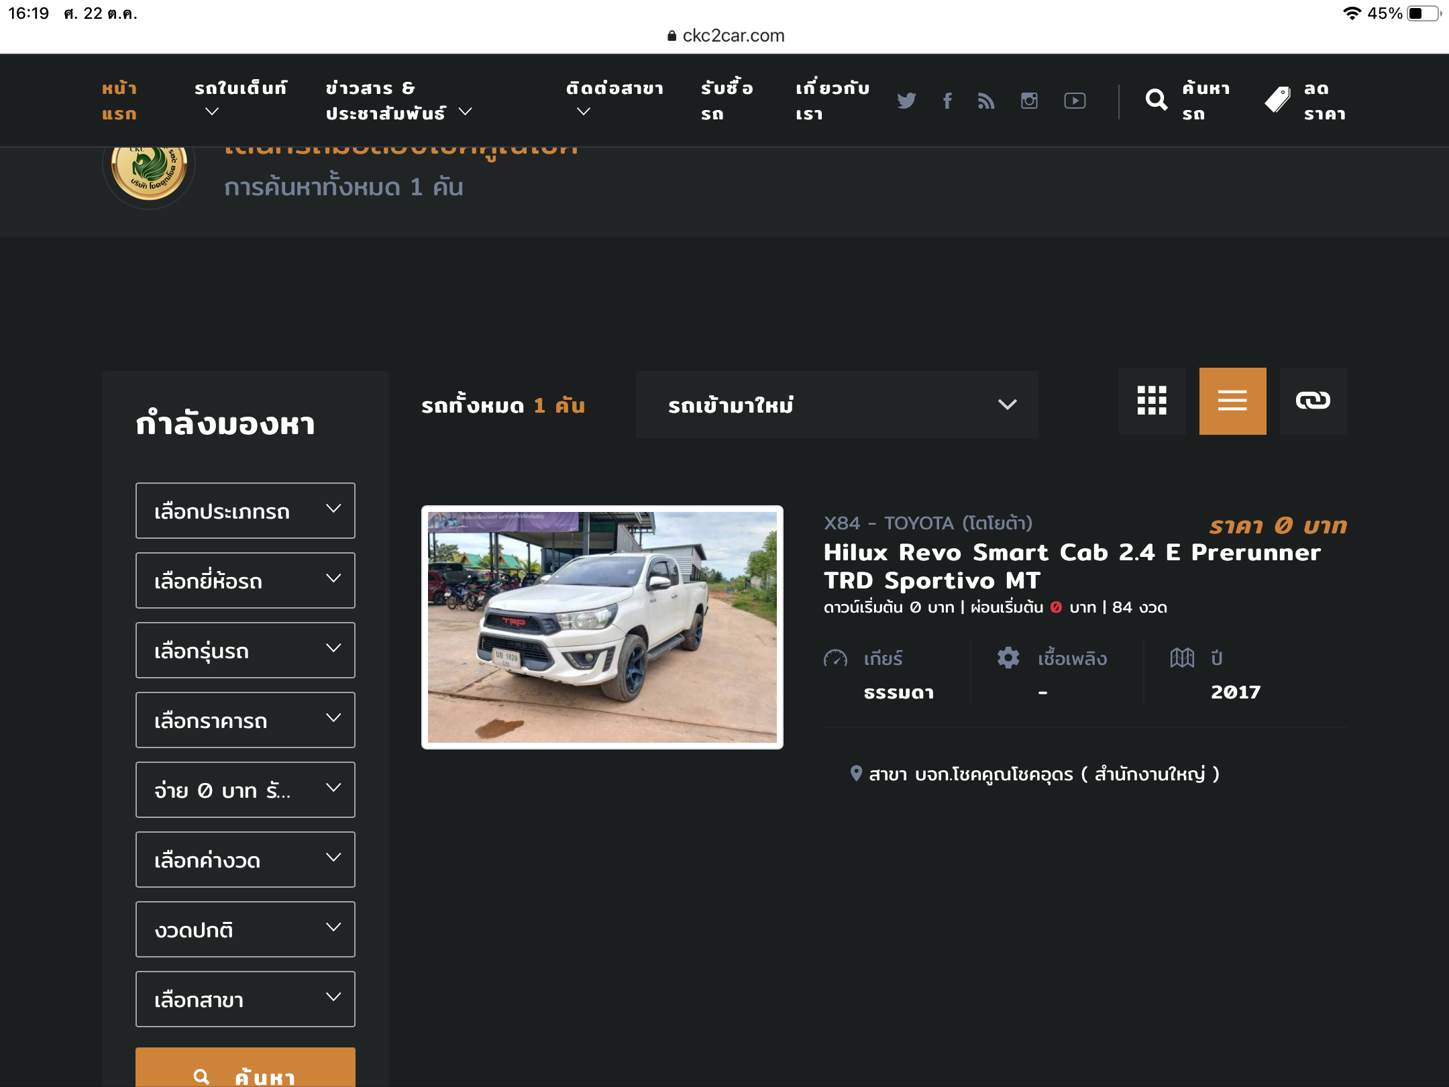Click the price tag discount icon
Viewport: 1449px width, 1087px height.
(x=1277, y=101)
